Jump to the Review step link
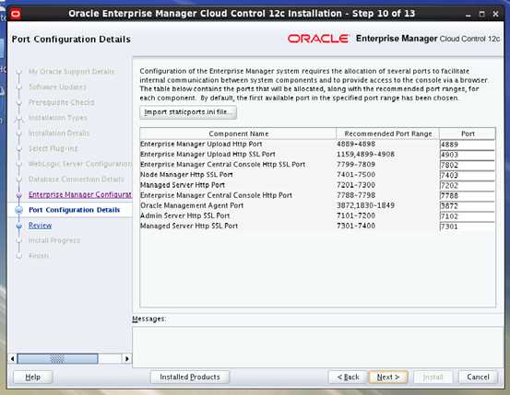The height and width of the screenshot is (395, 510). (x=40, y=225)
